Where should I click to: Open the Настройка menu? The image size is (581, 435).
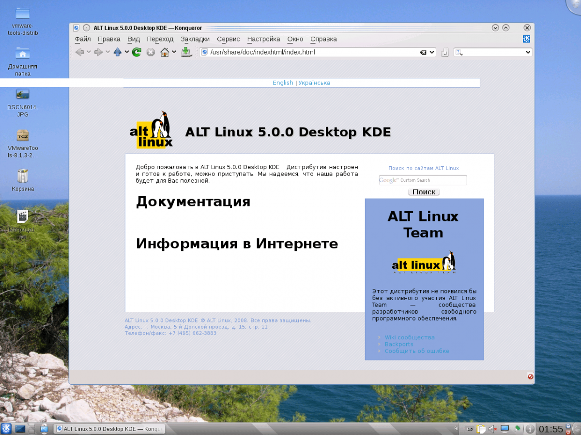pyautogui.click(x=263, y=39)
